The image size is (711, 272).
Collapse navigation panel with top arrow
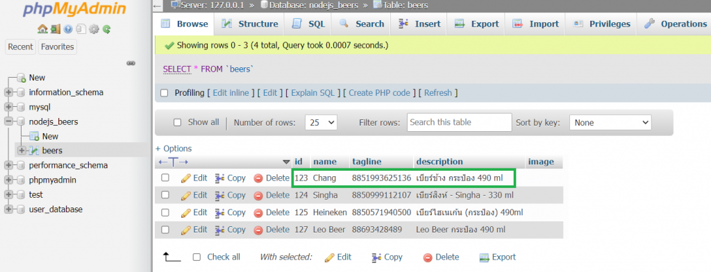point(157,6)
